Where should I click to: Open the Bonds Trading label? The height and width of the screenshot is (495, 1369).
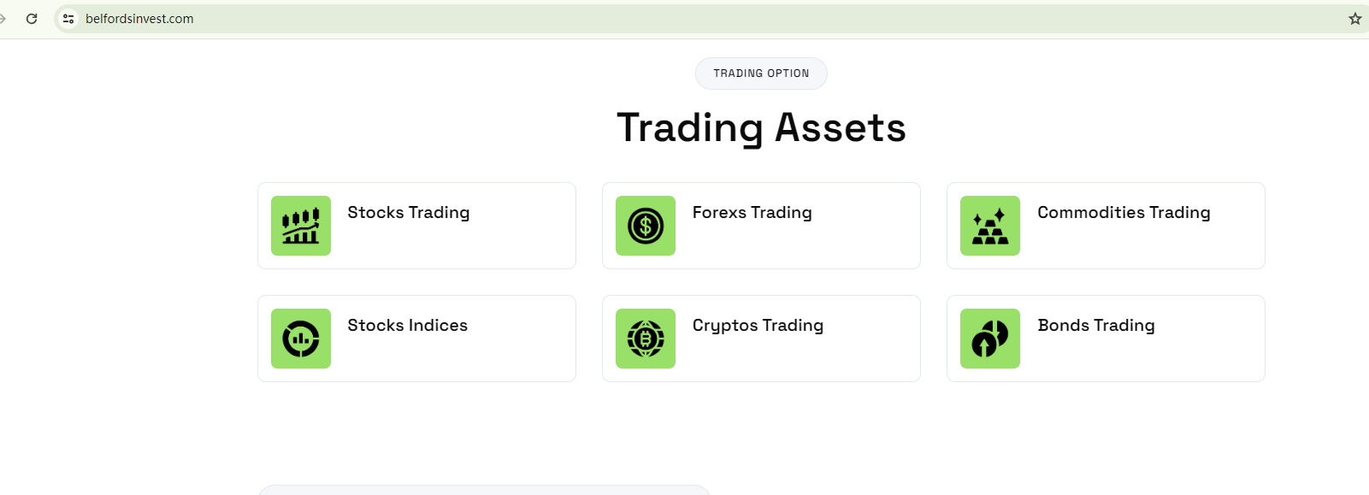[x=1095, y=326]
